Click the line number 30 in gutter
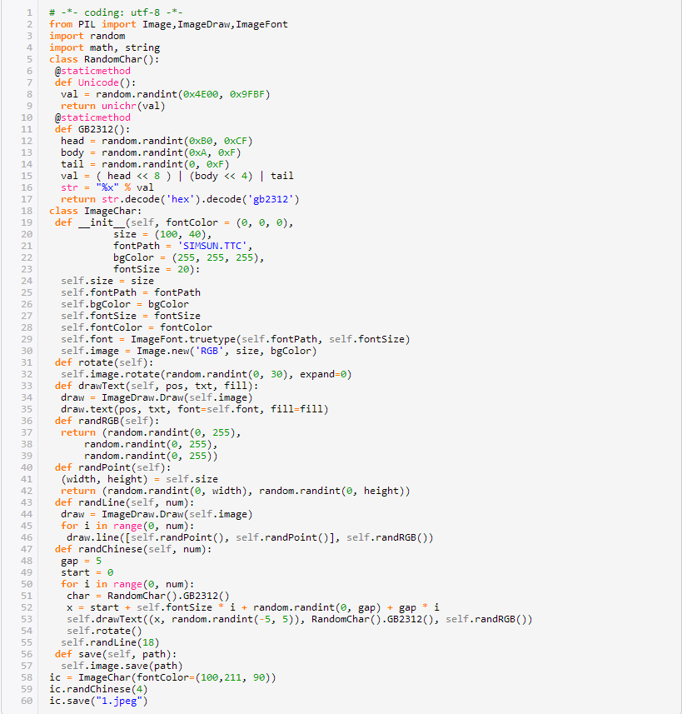The height and width of the screenshot is (714, 682). [27, 351]
